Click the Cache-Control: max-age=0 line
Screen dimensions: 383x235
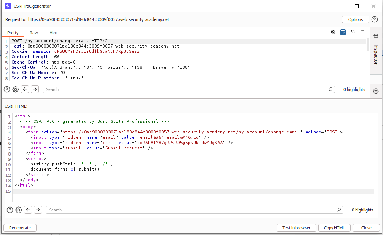(43, 62)
